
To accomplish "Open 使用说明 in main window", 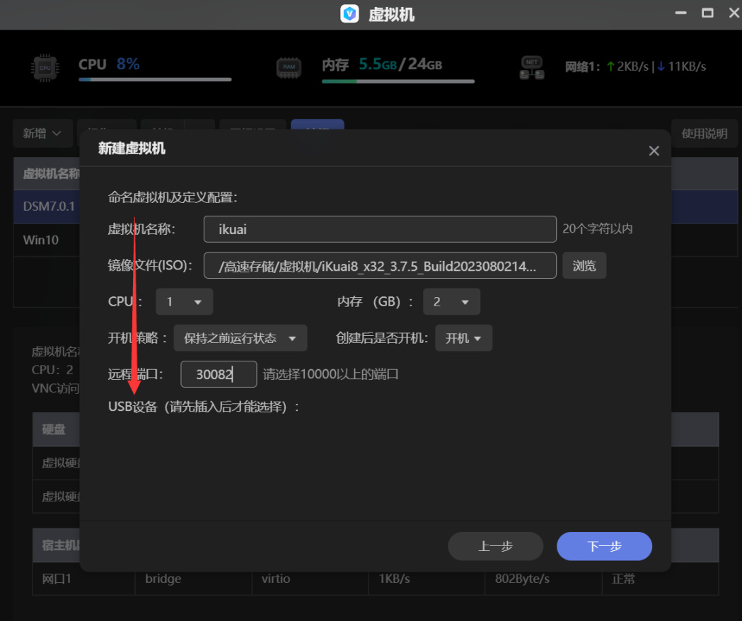I will click(704, 134).
